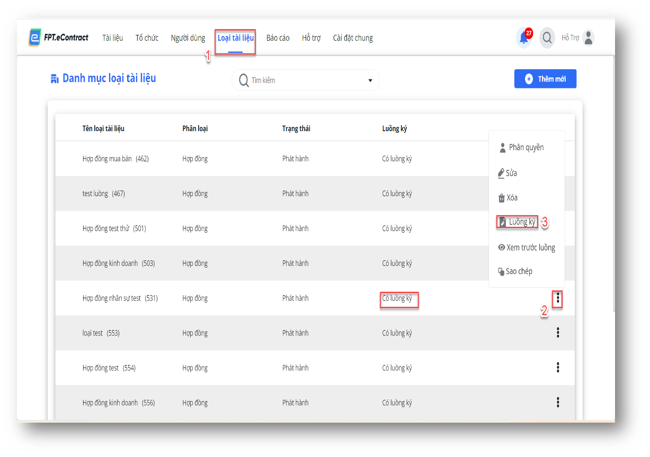Open the Cài đặt chung tab
650x457 pixels.
pyautogui.click(x=353, y=38)
